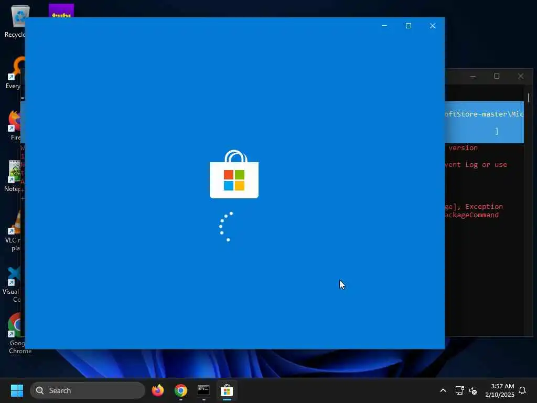Click the 'version' text in terminal
This screenshot has height=403, width=537.
(463, 147)
